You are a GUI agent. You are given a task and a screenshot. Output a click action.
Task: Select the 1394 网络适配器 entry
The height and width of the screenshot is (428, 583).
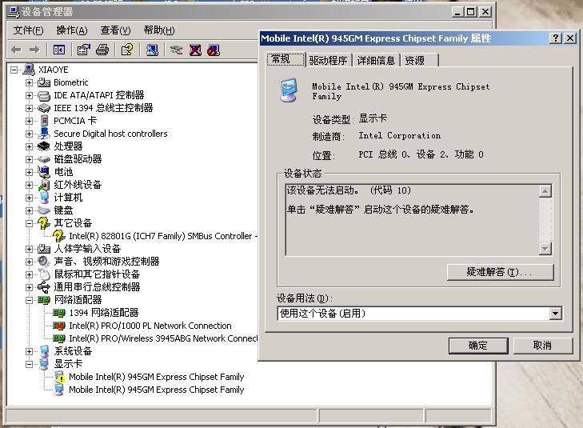(104, 313)
